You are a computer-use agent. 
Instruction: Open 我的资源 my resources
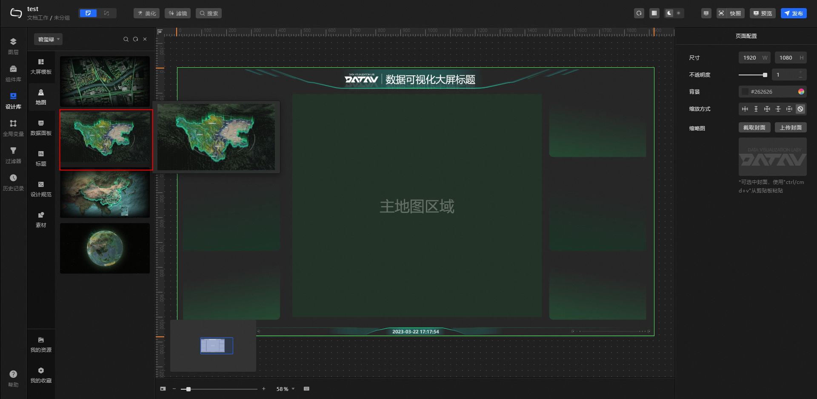click(41, 344)
